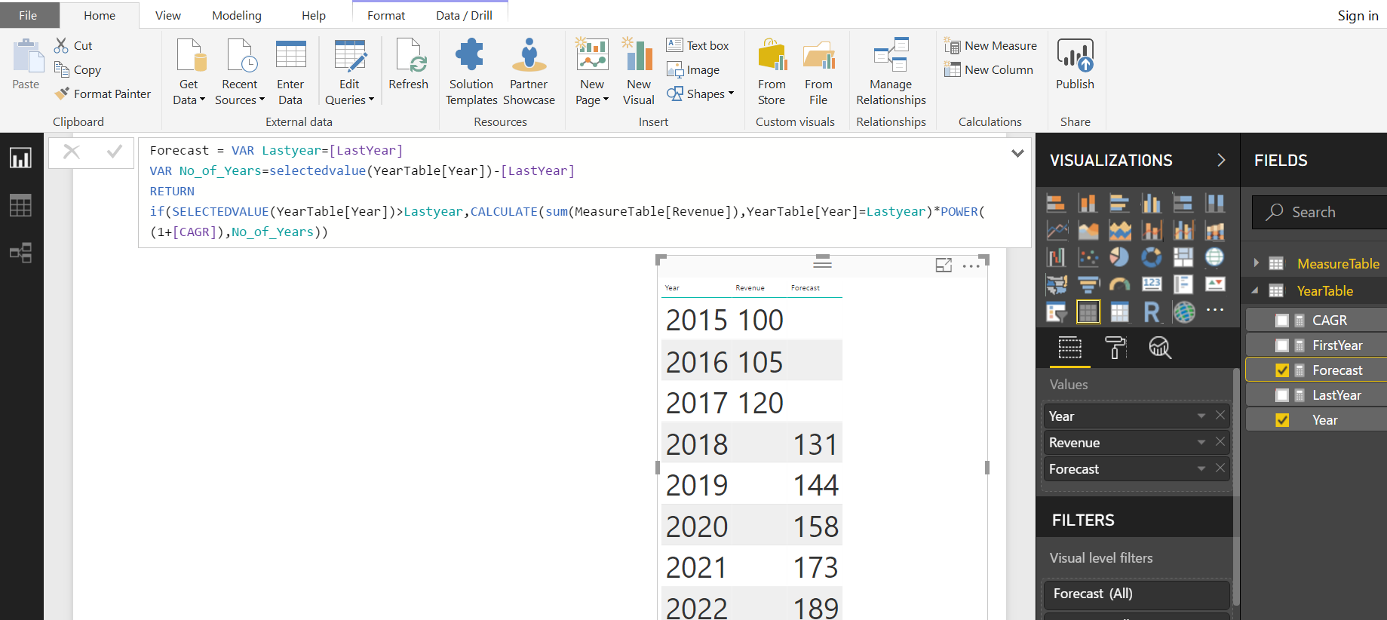Commit the formula with checkmark icon
The width and height of the screenshot is (1387, 620).
pyautogui.click(x=115, y=152)
